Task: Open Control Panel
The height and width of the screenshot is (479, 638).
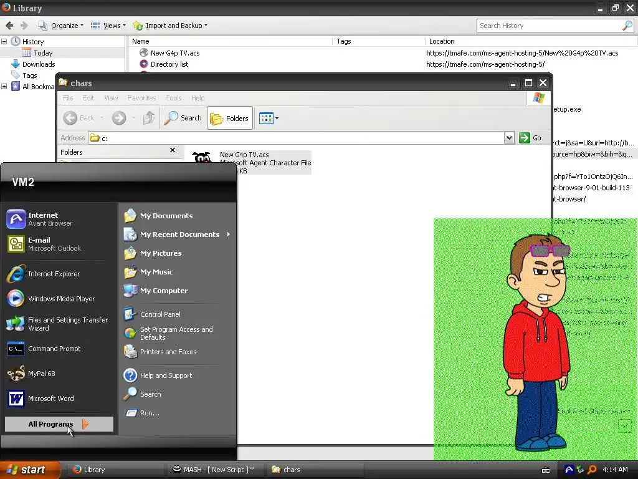Action: [x=152, y=314]
